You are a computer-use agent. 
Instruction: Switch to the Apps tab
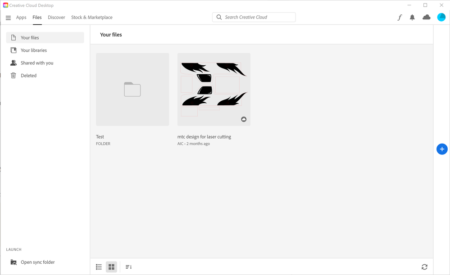21,18
